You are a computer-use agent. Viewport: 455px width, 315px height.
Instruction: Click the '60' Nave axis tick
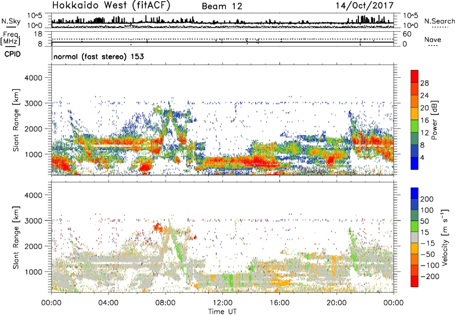[x=407, y=34]
